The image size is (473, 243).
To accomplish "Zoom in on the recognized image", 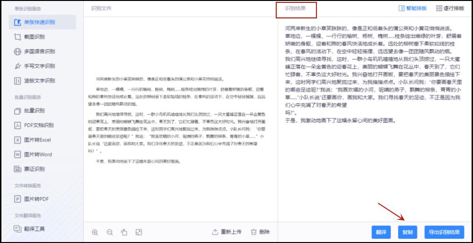I will tap(95, 232).
